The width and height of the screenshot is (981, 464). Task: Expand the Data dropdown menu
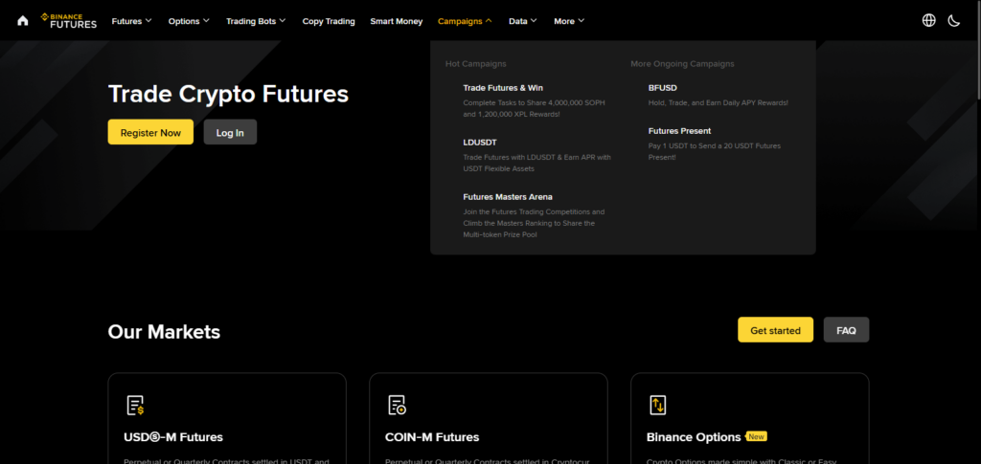point(523,21)
